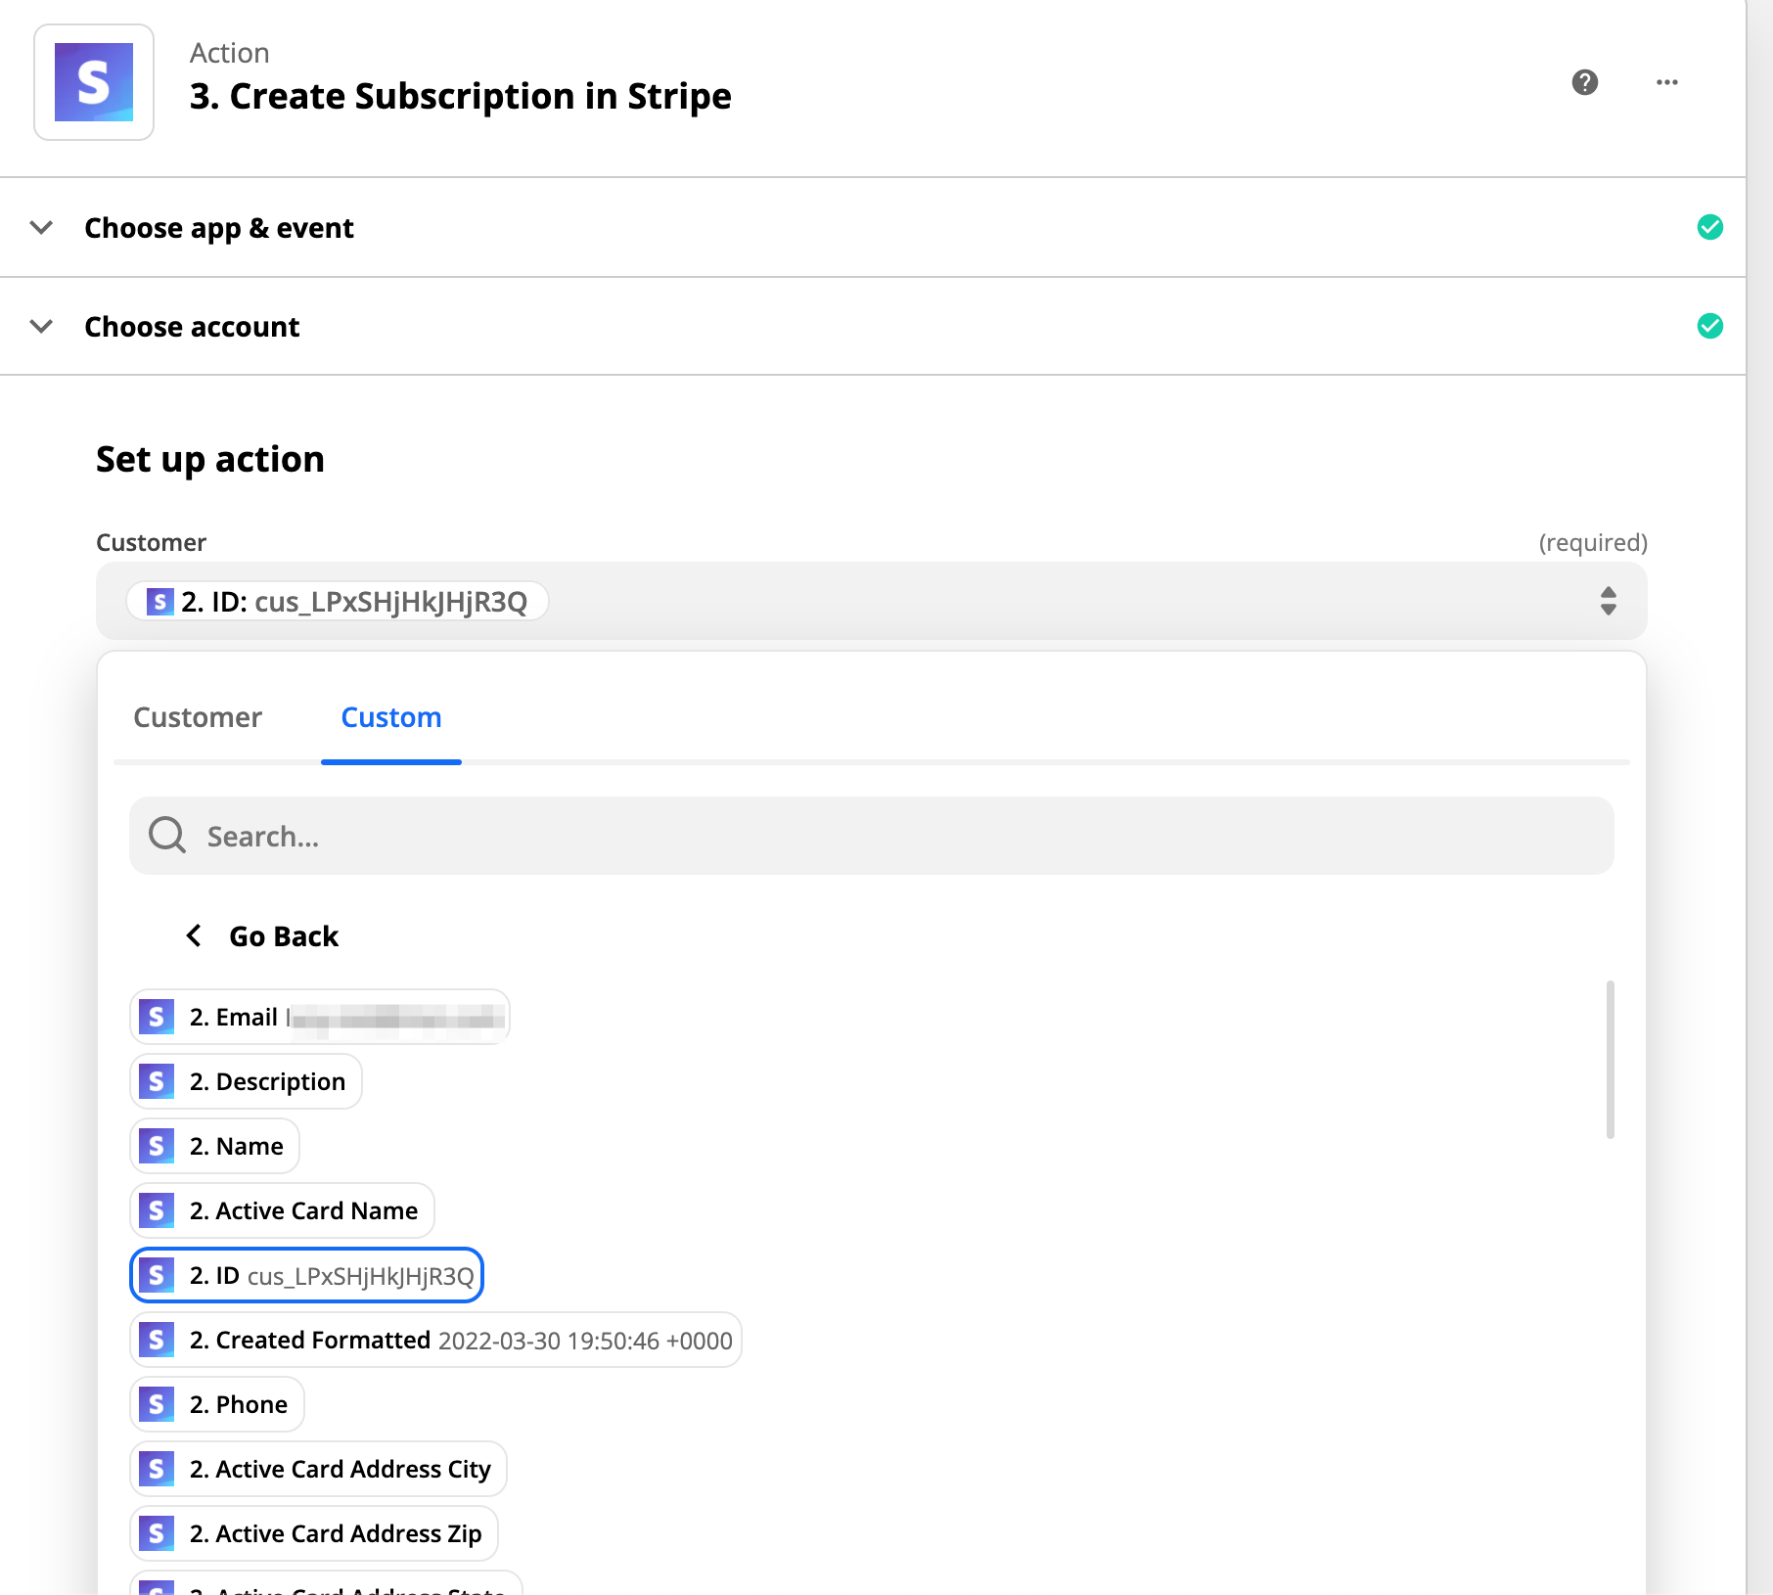Open the three-dot more options menu
The width and height of the screenshot is (1773, 1595).
[1667, 82]
